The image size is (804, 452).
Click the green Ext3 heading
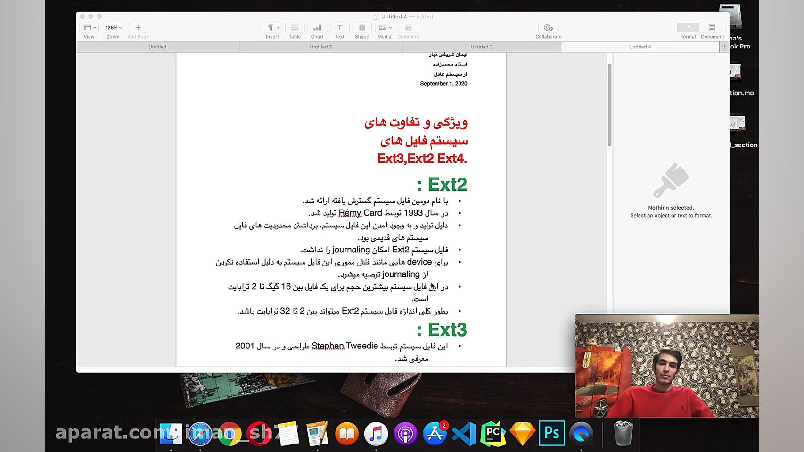(442, 330)
